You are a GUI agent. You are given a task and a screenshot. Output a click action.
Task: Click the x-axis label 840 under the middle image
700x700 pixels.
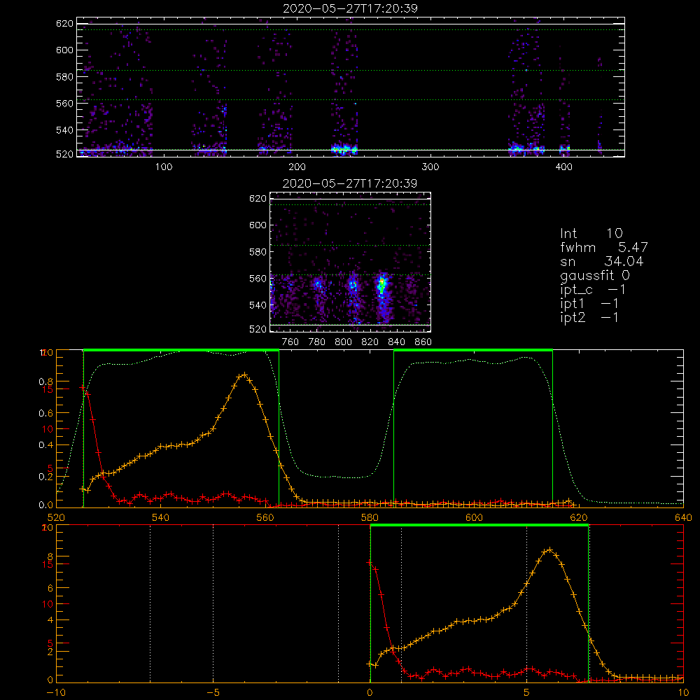tap(396, 342)
